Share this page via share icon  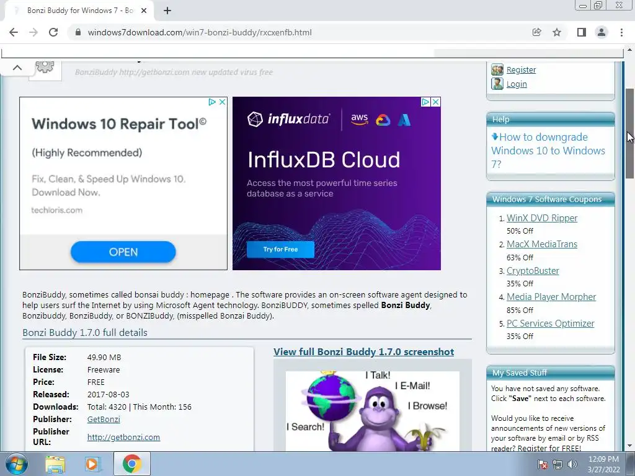tap(536, 32)
